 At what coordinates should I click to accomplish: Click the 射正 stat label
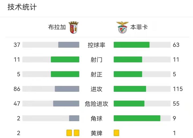coord(96,74)
